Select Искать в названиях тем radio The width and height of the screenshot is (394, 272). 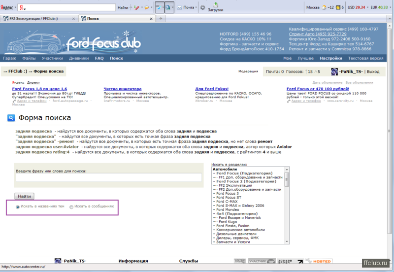[x=18, y=207]
